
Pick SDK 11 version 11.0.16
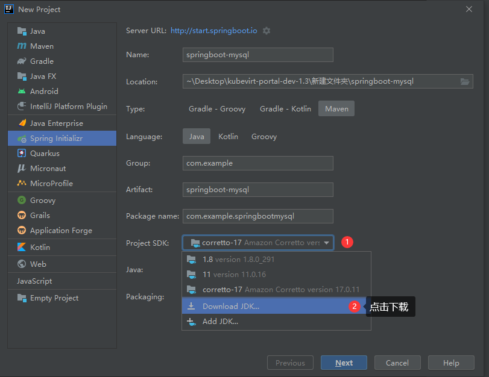point(276,275)
